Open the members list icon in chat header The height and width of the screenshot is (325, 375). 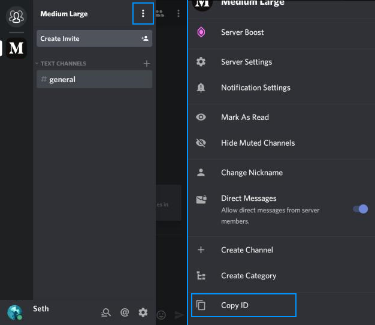point(160,13)
